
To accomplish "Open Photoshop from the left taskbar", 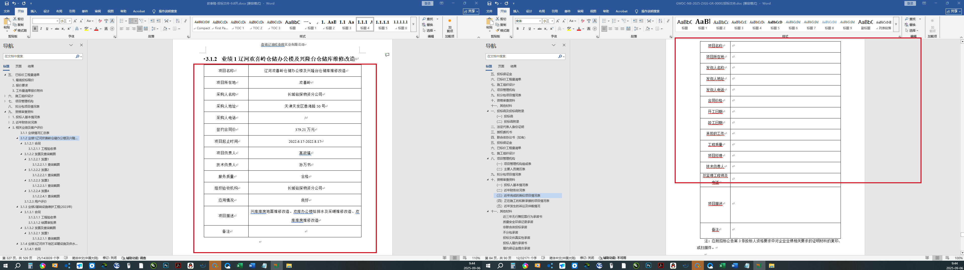I will (x=166, y=266).
